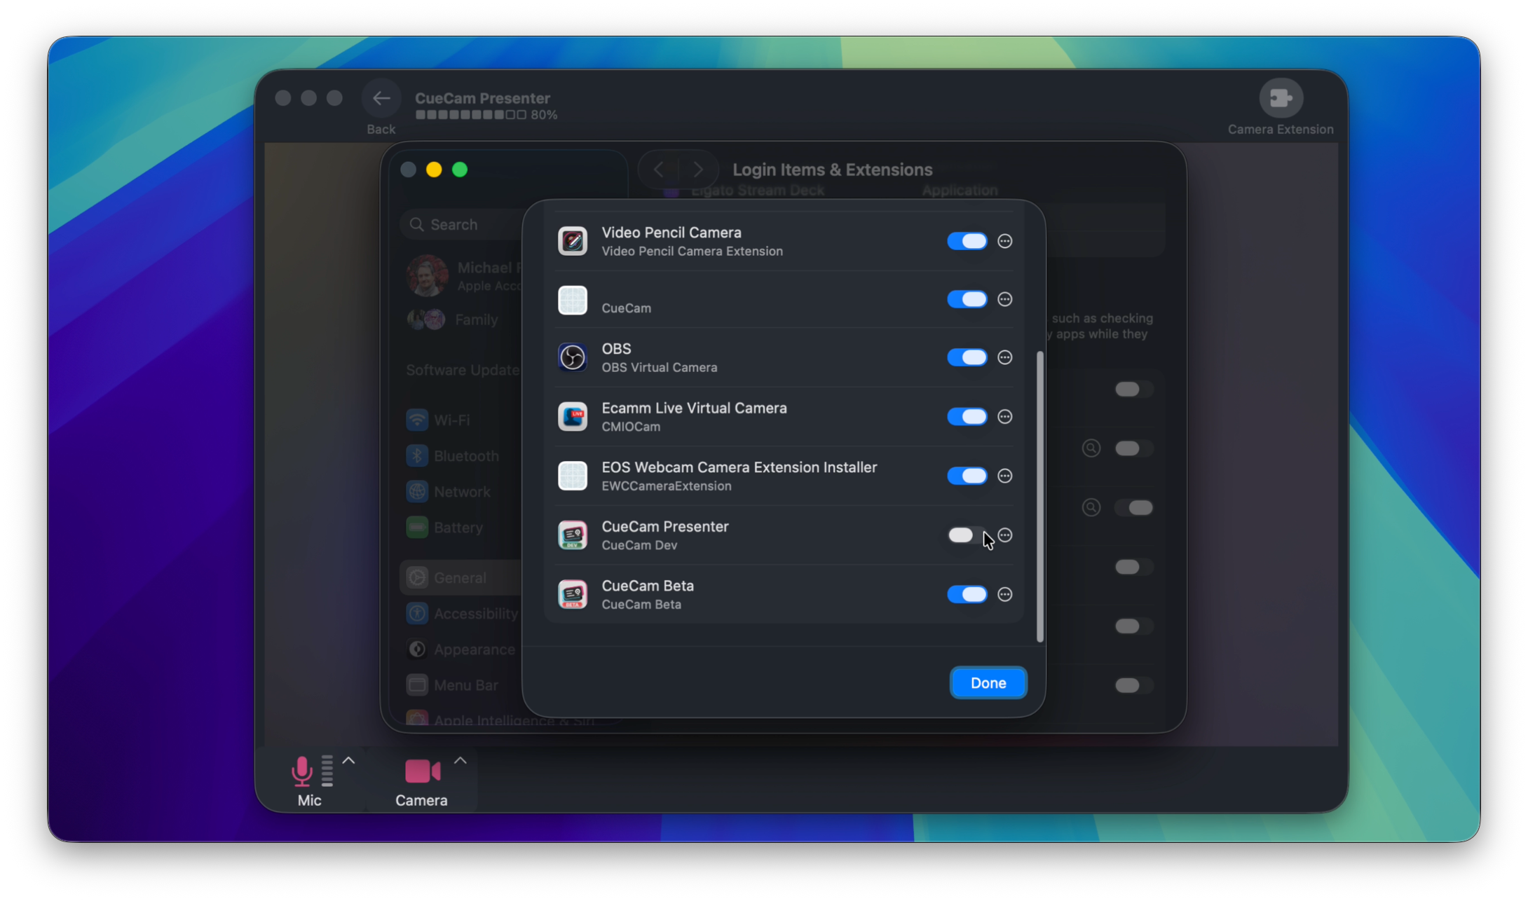Click the Bluetooth icon in the sidebar

417,455
